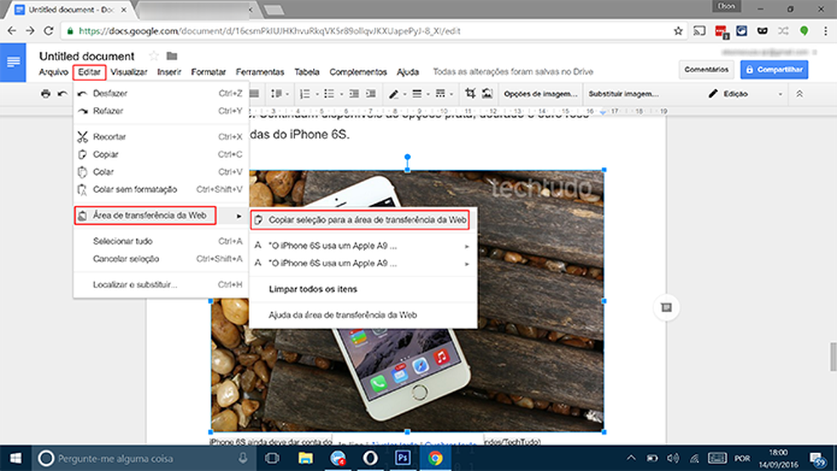837x471 pixels.
Task: Click the browser reload button
Action: [x=48, y=31]
